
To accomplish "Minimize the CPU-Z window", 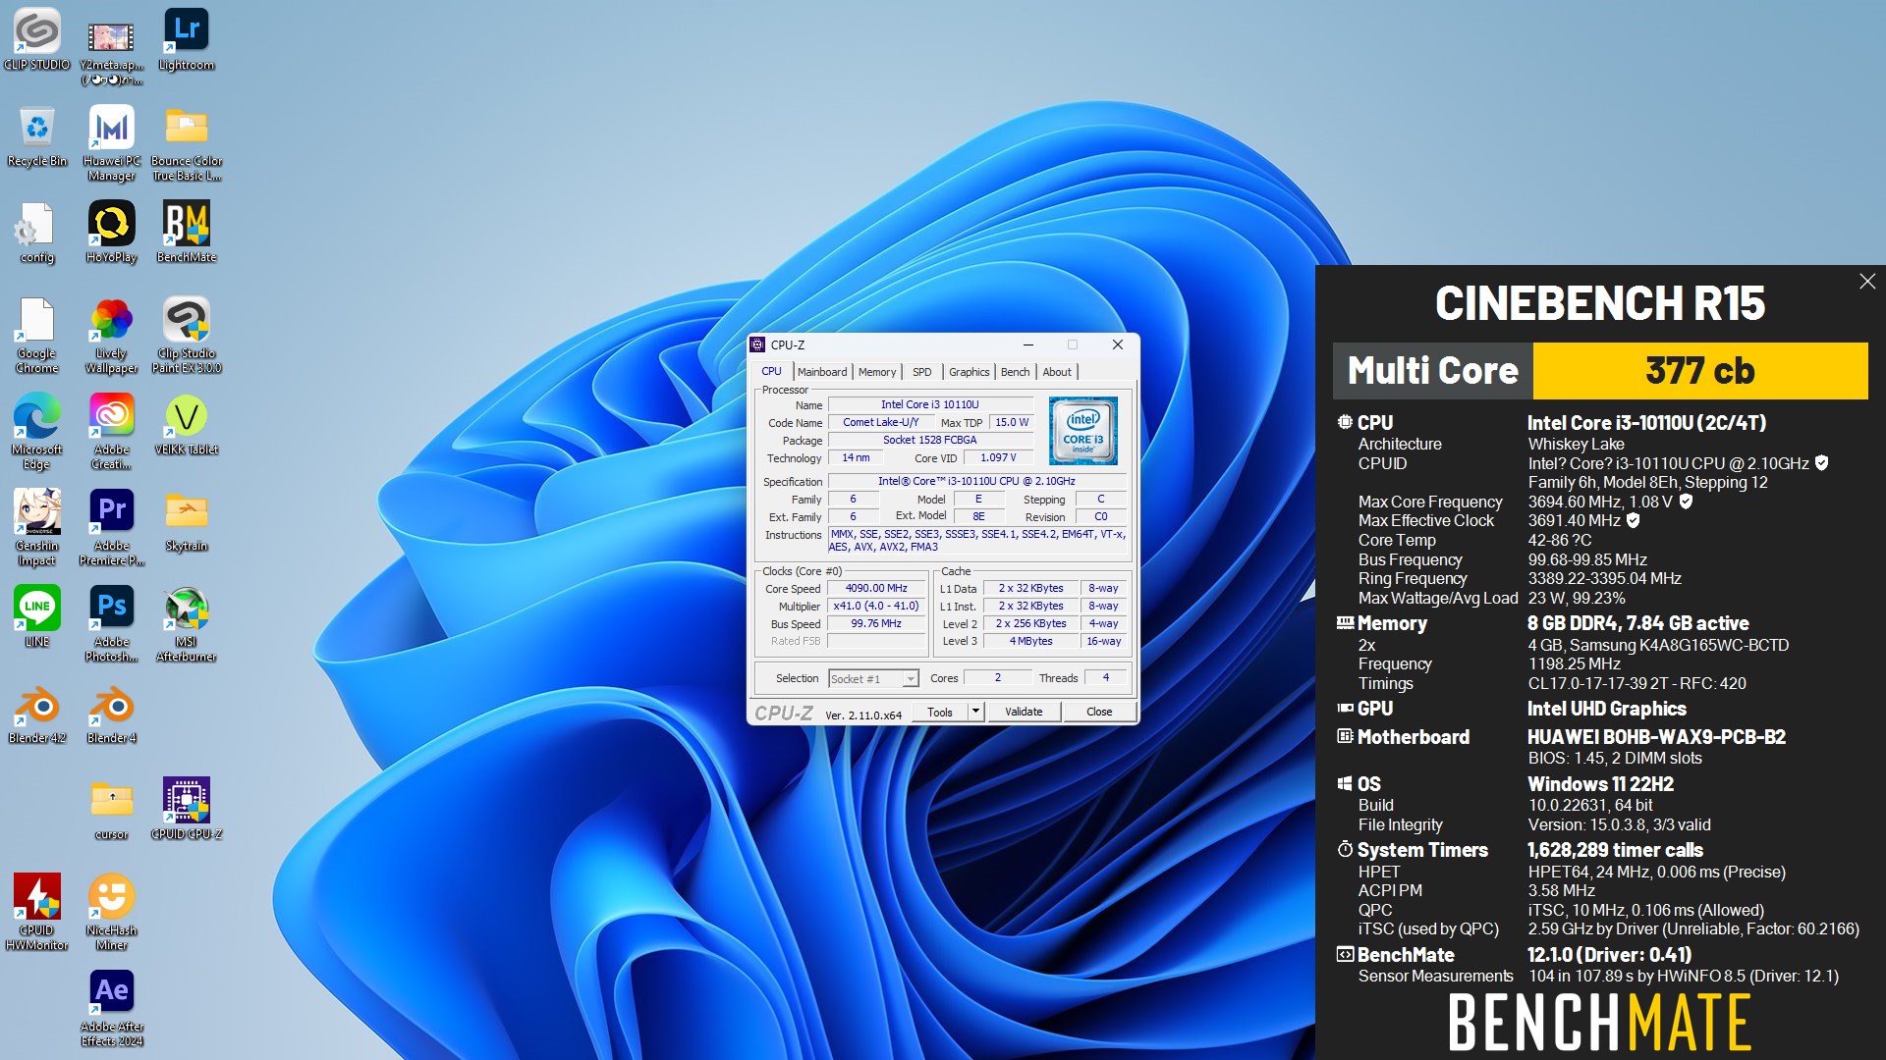I will (x=1028, y=344).
